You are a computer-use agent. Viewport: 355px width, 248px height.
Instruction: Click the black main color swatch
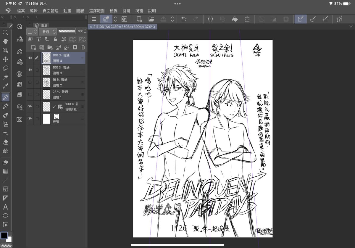click(4, 235)
